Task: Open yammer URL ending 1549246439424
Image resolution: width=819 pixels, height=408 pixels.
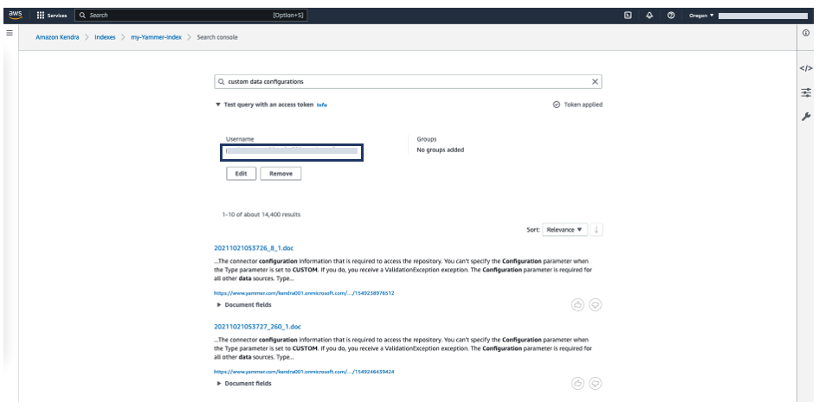Action: [304, 372]
